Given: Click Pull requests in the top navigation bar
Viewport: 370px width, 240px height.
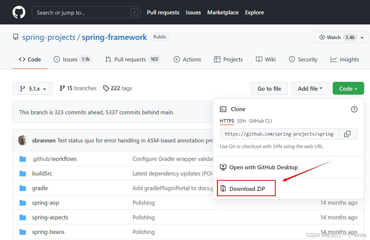Looking at the screenshot, I should click(x=163, y=12).
